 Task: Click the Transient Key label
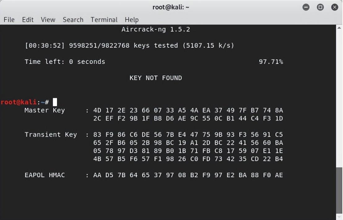click(51, 134)
